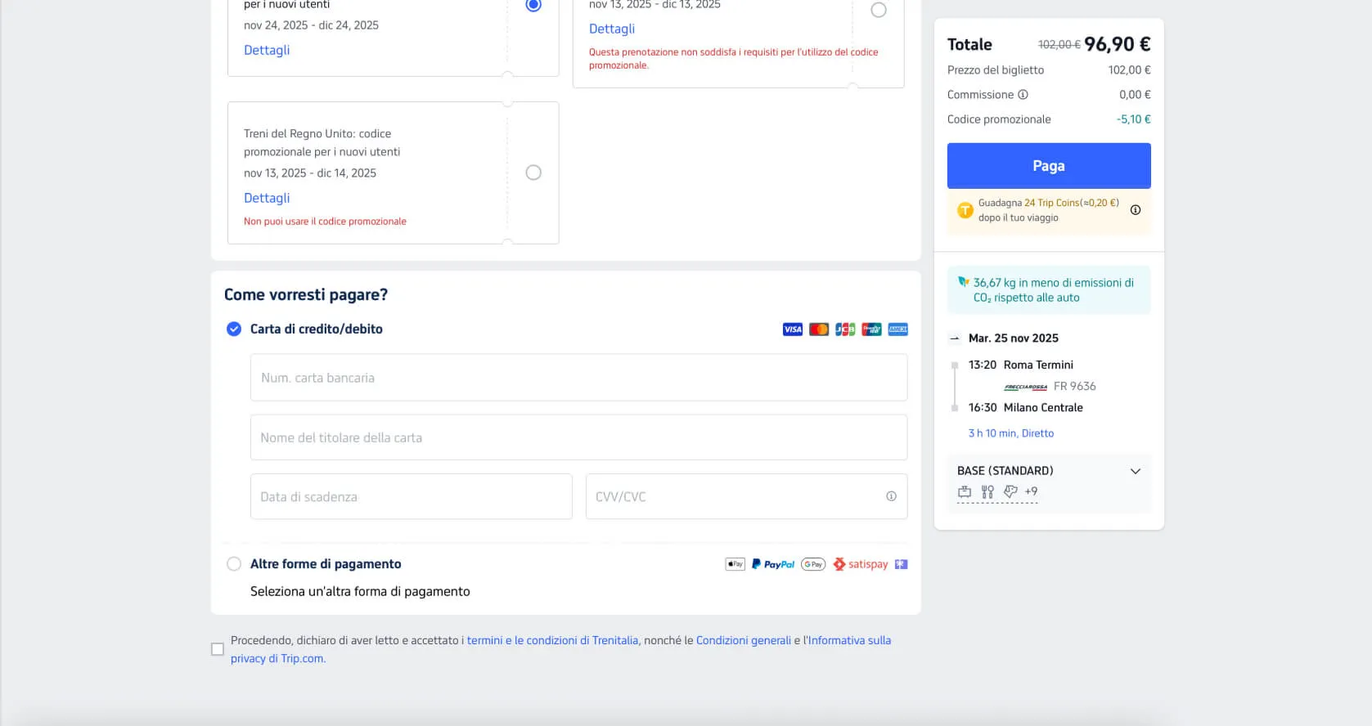Select Altre forme di pagamento option
Image resolution: width=1372 pixels, height=726 pixels.
[234, 564]
